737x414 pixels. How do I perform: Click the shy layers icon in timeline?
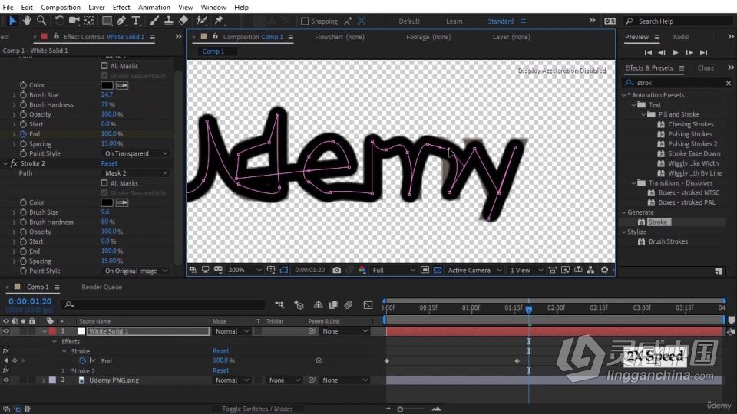(318, 304)
